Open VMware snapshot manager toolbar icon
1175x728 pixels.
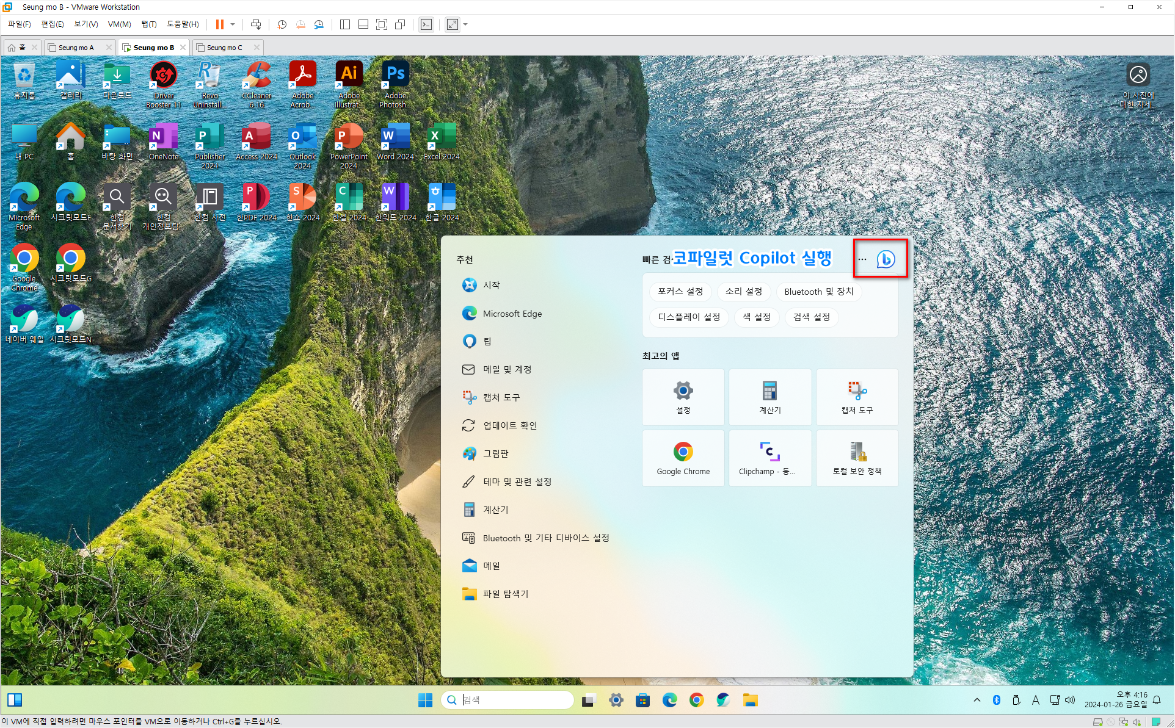pyautogui.click(x=319, y=24)
